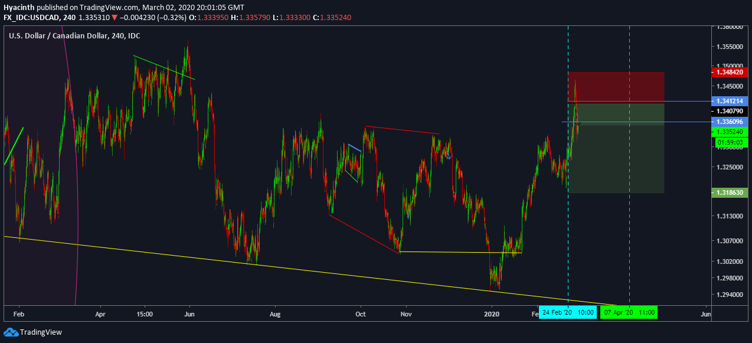The height and width of the screenshot is (343, 752).
Task: Select the red trendline above Oct–Nov highs
Action: (x=403, y=130)
